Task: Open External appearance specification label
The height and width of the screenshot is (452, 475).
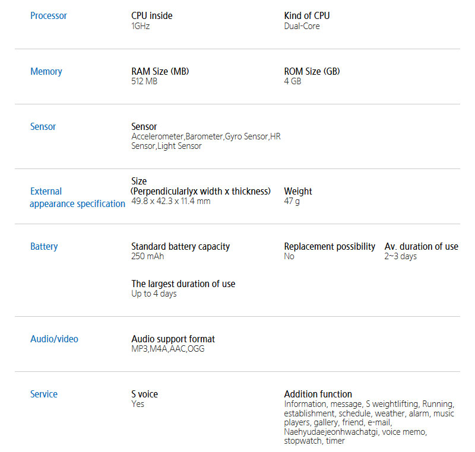Action: tap(77, 198)
